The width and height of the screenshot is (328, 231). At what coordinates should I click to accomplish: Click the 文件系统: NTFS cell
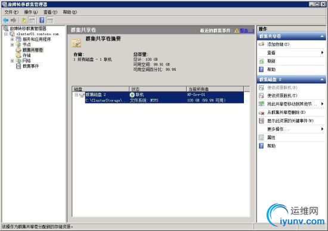pos(144,100)
